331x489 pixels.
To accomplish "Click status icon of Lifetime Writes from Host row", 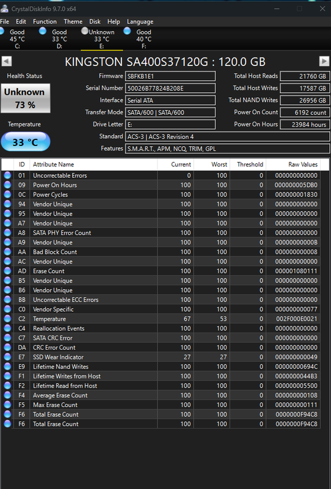I will [7, 376].
